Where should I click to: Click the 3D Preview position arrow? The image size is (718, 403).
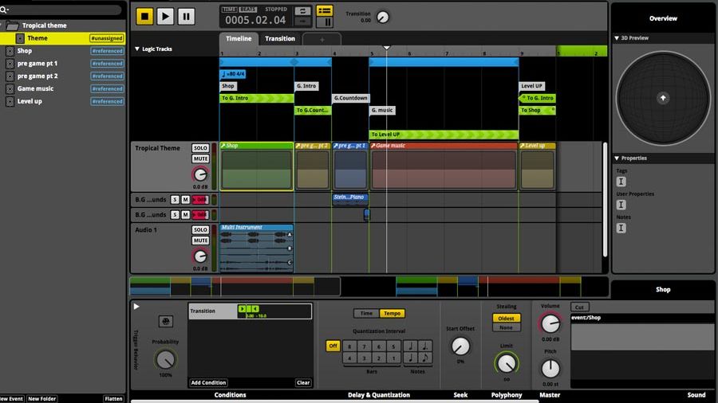tap(663, 98)
